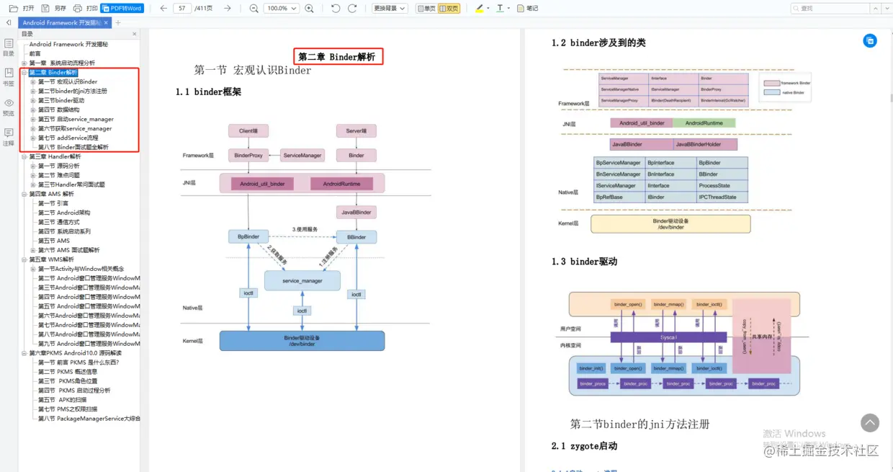Screen dimensions: 893x472
Task: Click the page number input showing 57
Action: click(182, 8)
